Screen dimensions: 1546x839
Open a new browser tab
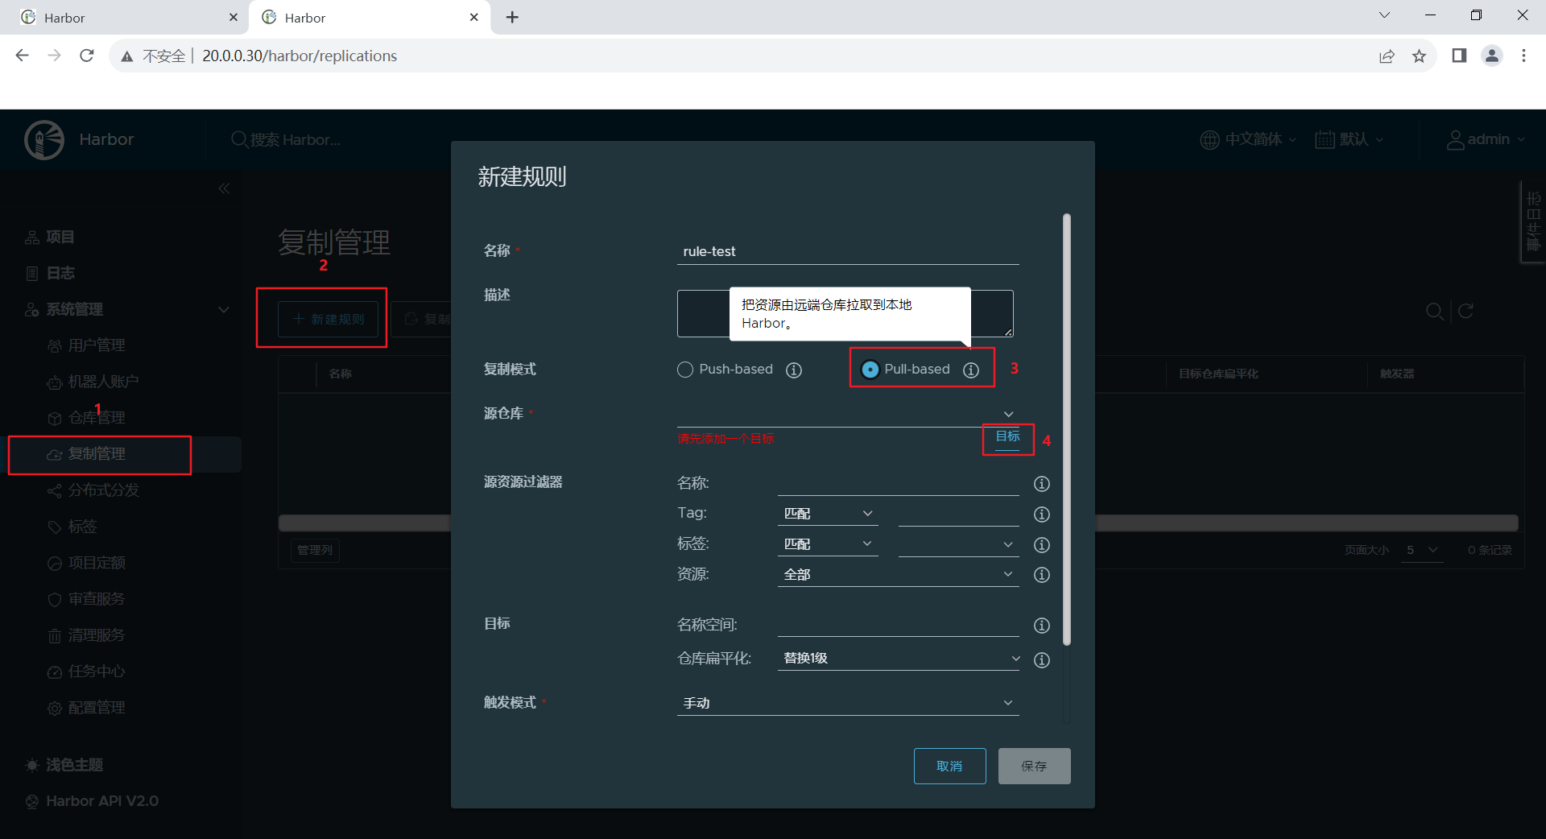[512, 17]
